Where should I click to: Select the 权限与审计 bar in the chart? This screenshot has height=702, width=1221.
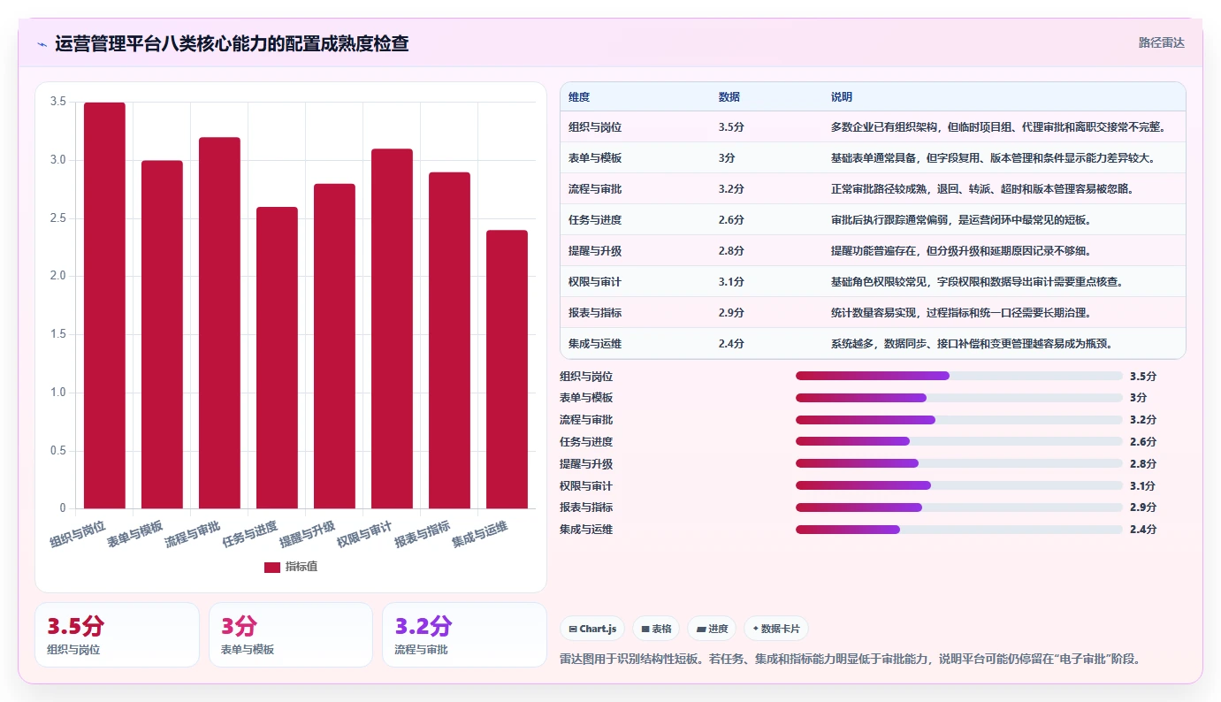(392, 329)
